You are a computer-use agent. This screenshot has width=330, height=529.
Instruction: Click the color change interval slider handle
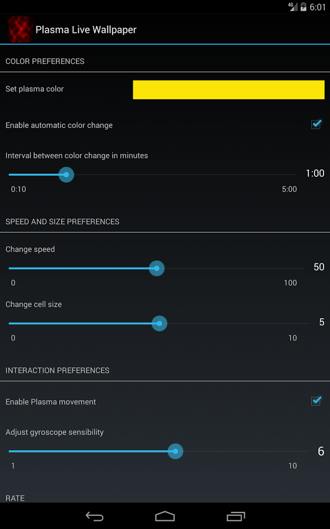point(66,175)
